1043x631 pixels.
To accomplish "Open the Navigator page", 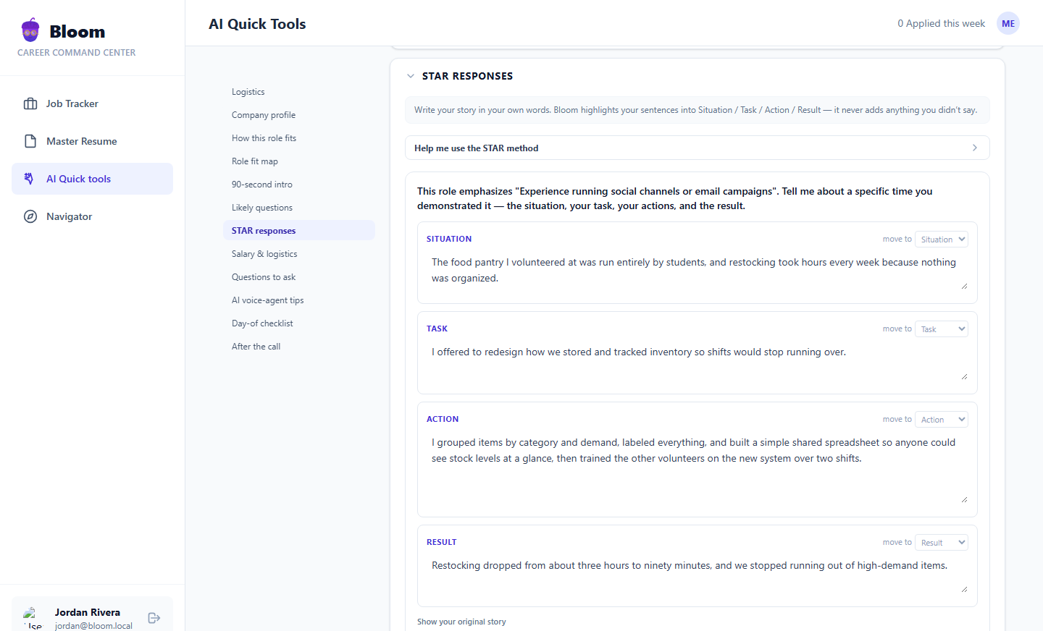I will coord(92,216).
